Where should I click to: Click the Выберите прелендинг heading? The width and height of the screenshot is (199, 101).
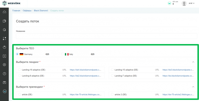[30, 87]
